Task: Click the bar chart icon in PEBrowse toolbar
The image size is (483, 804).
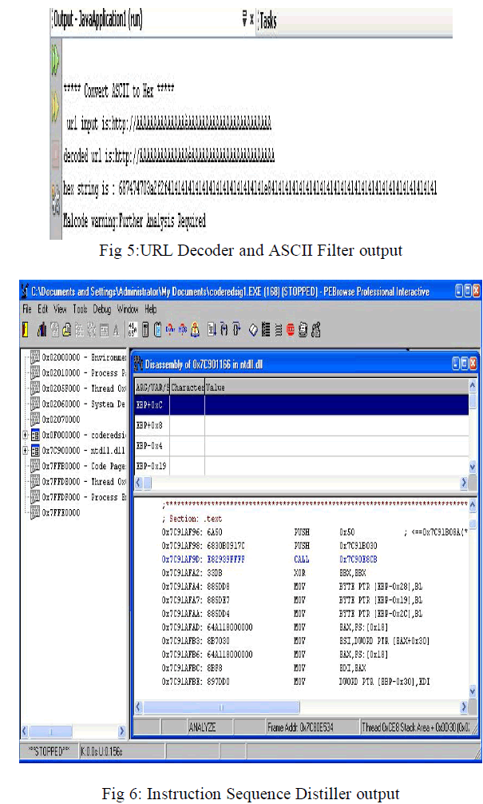Action: pyautogui.click(x=40, y=327)
